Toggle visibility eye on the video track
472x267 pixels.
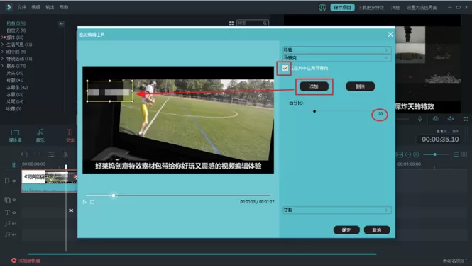pos(14,181)
